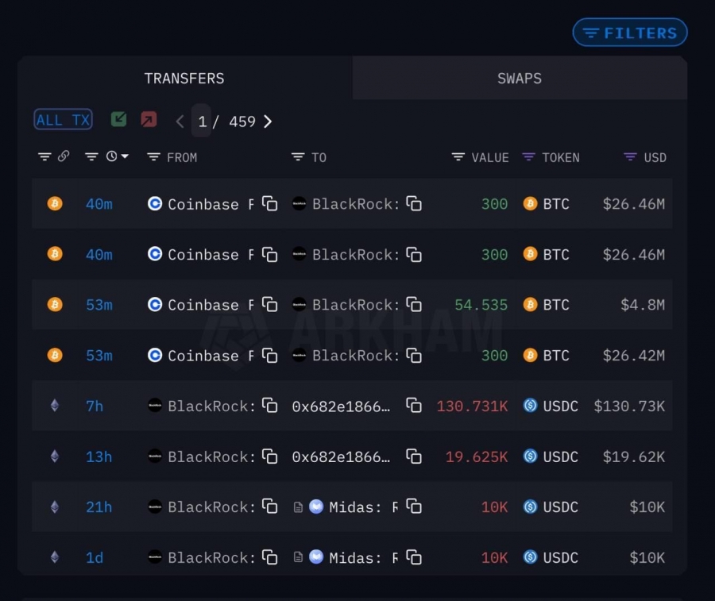Image resolution: width=715 pixels, height=601 pixels.
Task: Click the $19.62K USD amount
Action: point(634,457)
